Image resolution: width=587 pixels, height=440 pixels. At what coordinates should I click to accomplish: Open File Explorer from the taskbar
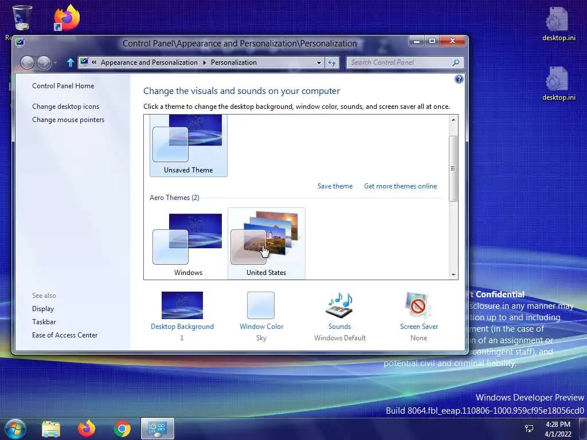point(51,429)
